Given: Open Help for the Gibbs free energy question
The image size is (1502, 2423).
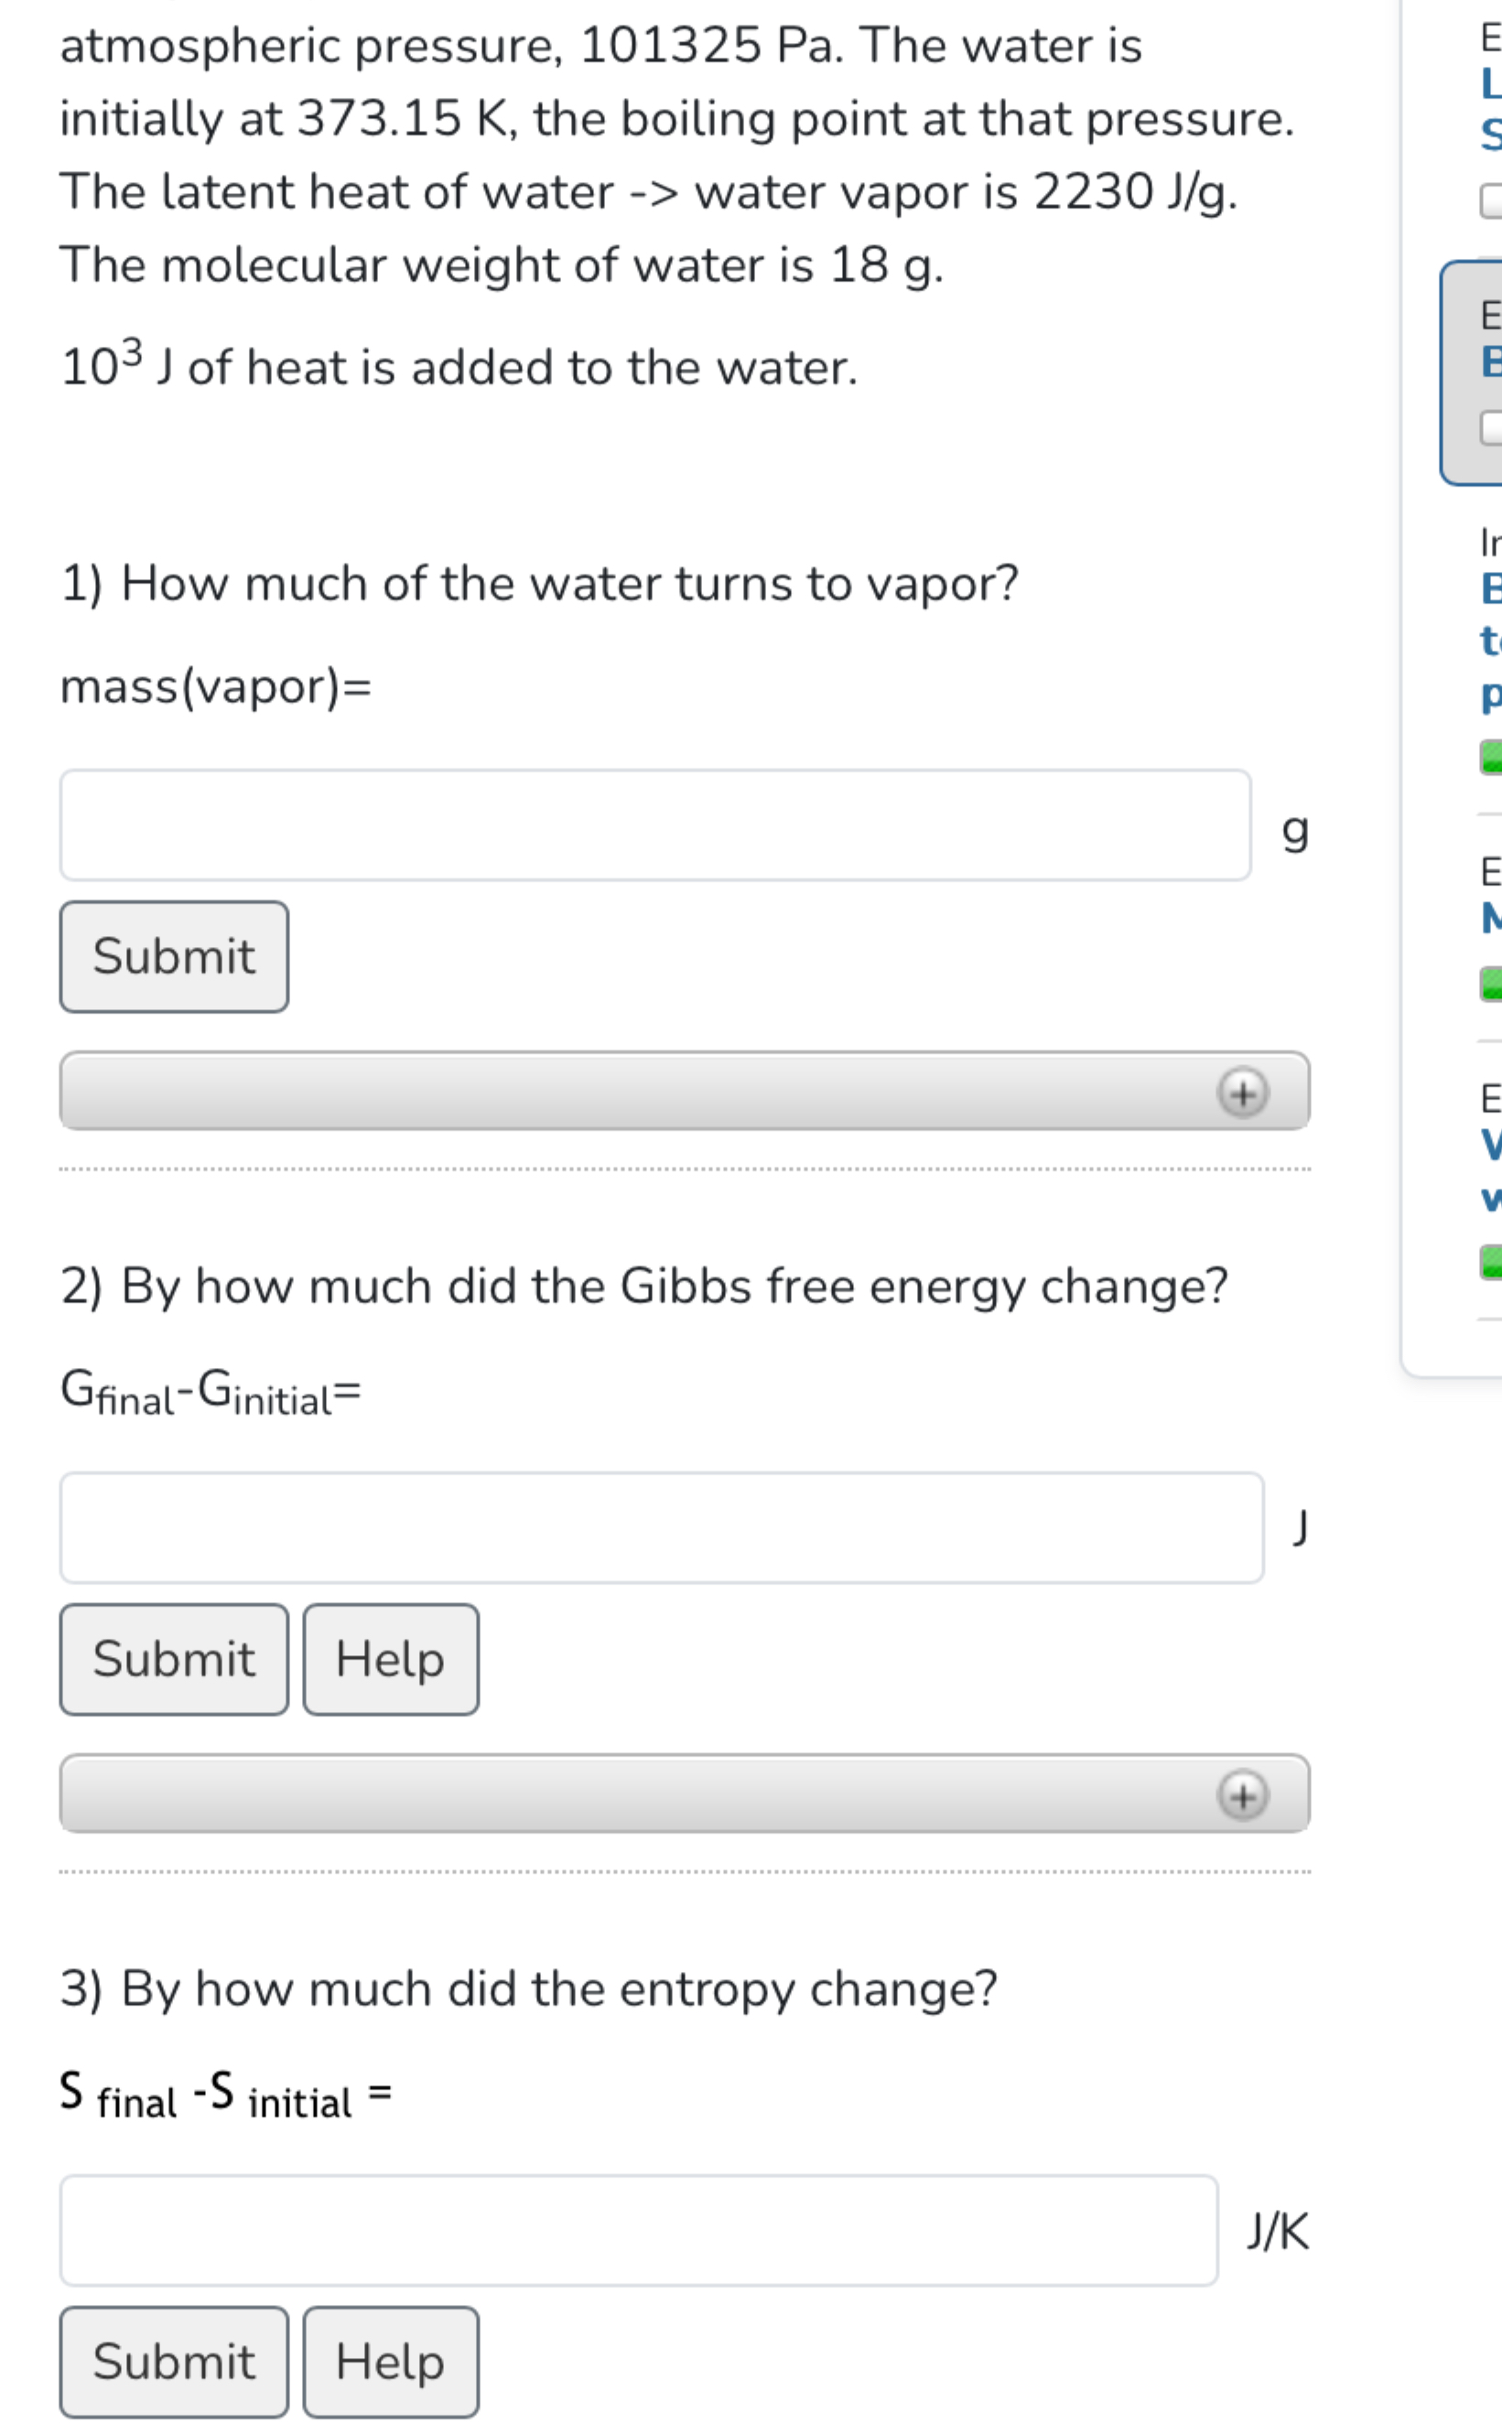Looking at the screenshot, I should (391, 1658).
